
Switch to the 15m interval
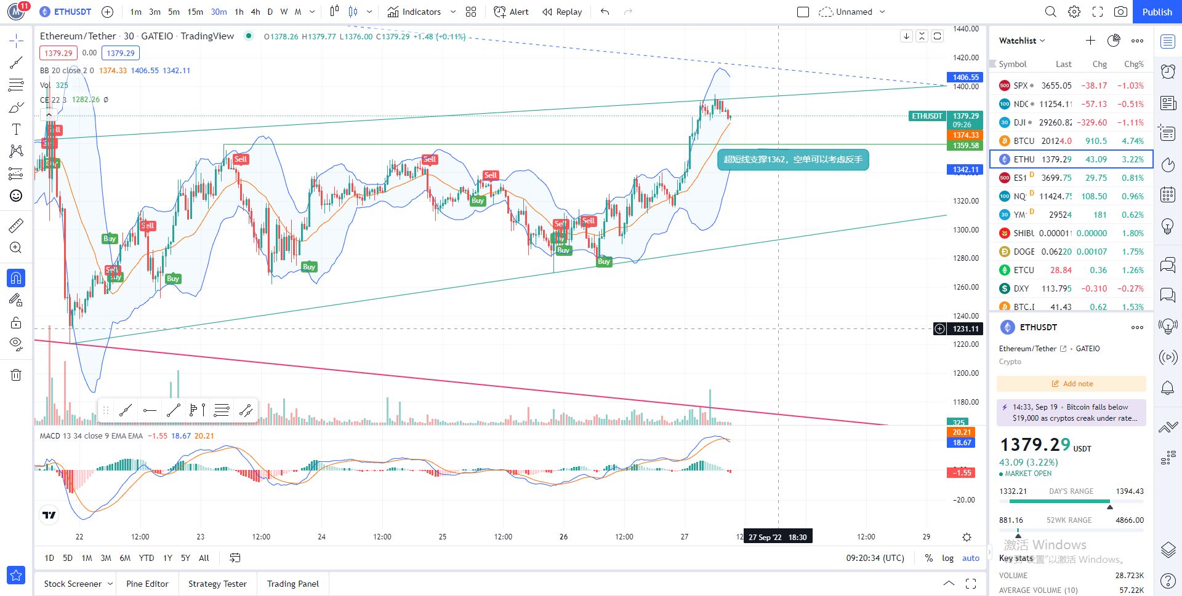(x=195, y=12)
